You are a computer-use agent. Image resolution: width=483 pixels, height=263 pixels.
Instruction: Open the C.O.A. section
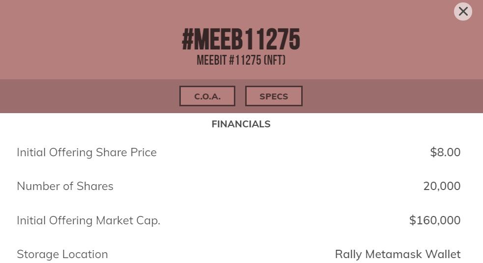tap(207, 96)
